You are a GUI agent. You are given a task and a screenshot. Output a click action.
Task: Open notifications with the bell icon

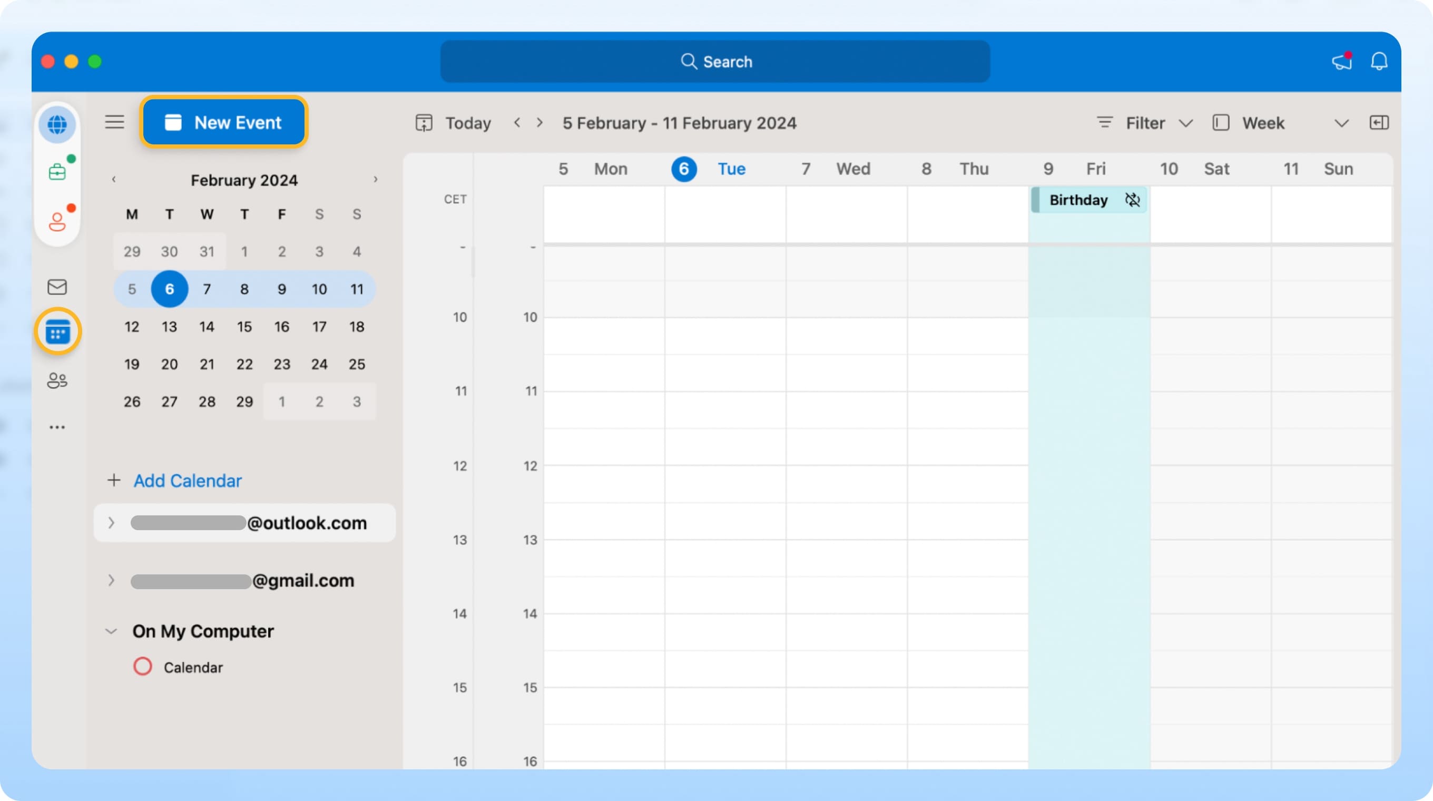(1379, 62)
